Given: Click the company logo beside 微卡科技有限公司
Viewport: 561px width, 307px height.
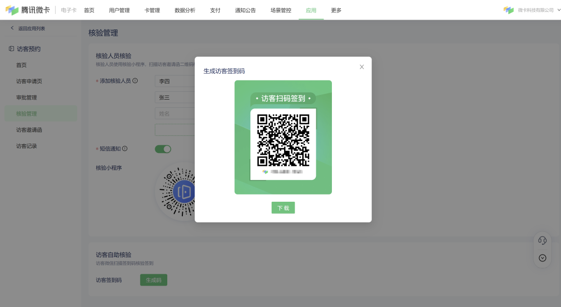Looking at the screenshot, I should click(x=507, y=9).
